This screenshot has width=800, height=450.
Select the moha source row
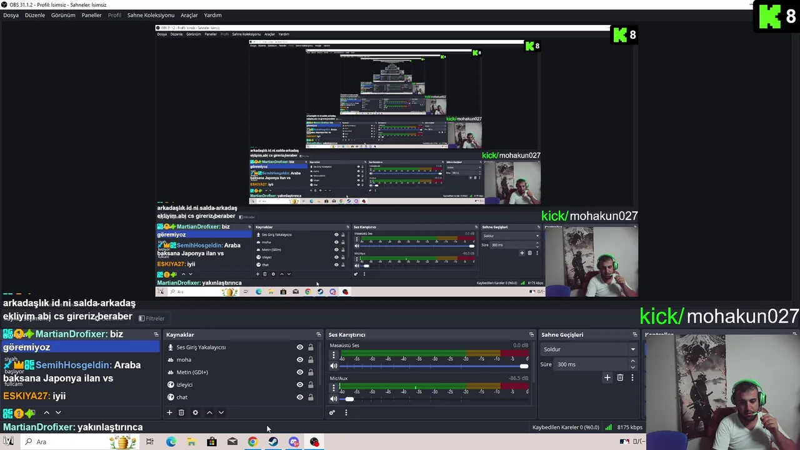[241, 360]
